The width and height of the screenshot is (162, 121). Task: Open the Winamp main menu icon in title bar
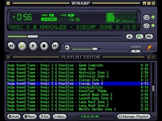point(8,3)
